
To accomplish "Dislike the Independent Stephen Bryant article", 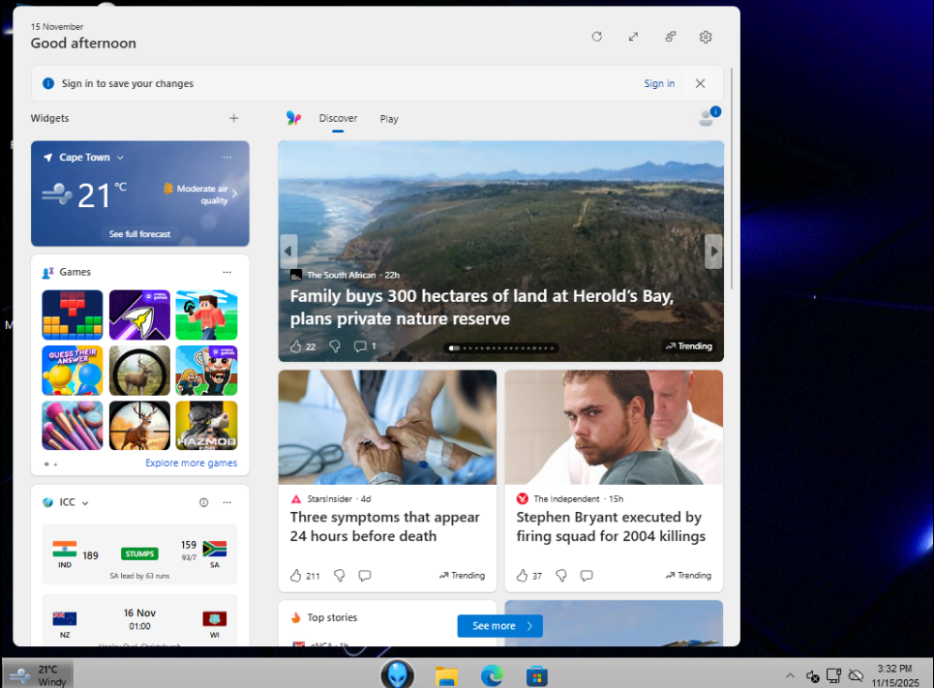I will tap(561, 576).
